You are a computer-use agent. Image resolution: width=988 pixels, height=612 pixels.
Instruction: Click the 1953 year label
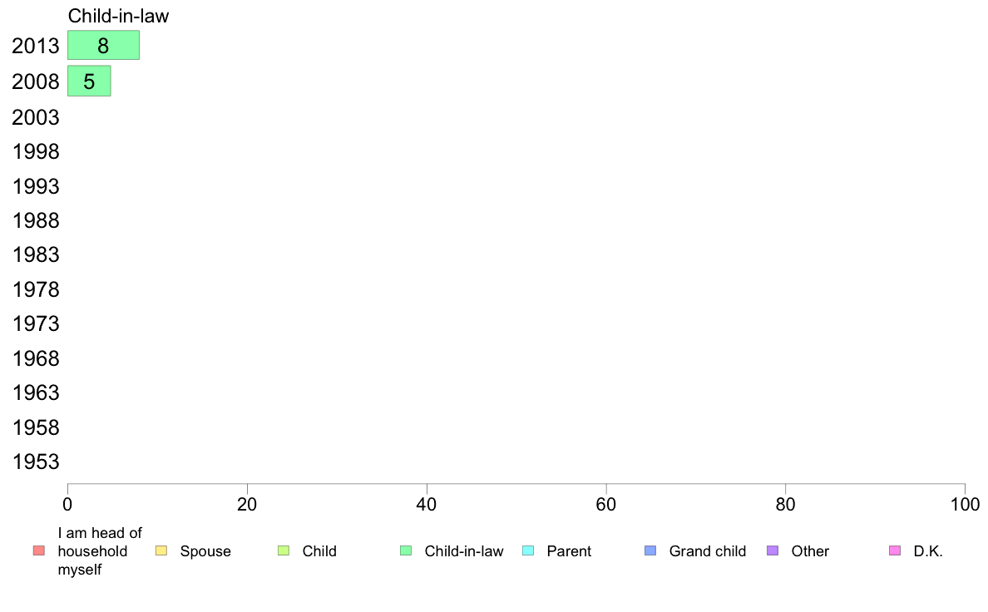(x=36, y=461)
